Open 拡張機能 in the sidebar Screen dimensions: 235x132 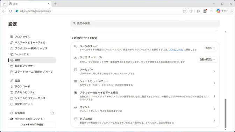(x=32, y=113)
